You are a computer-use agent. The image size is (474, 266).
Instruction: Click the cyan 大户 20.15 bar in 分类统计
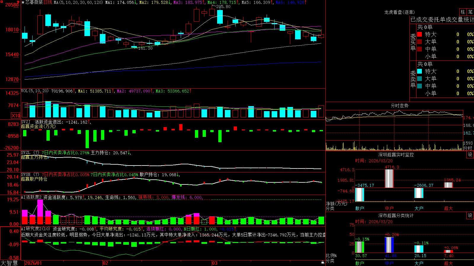point(419,249)
